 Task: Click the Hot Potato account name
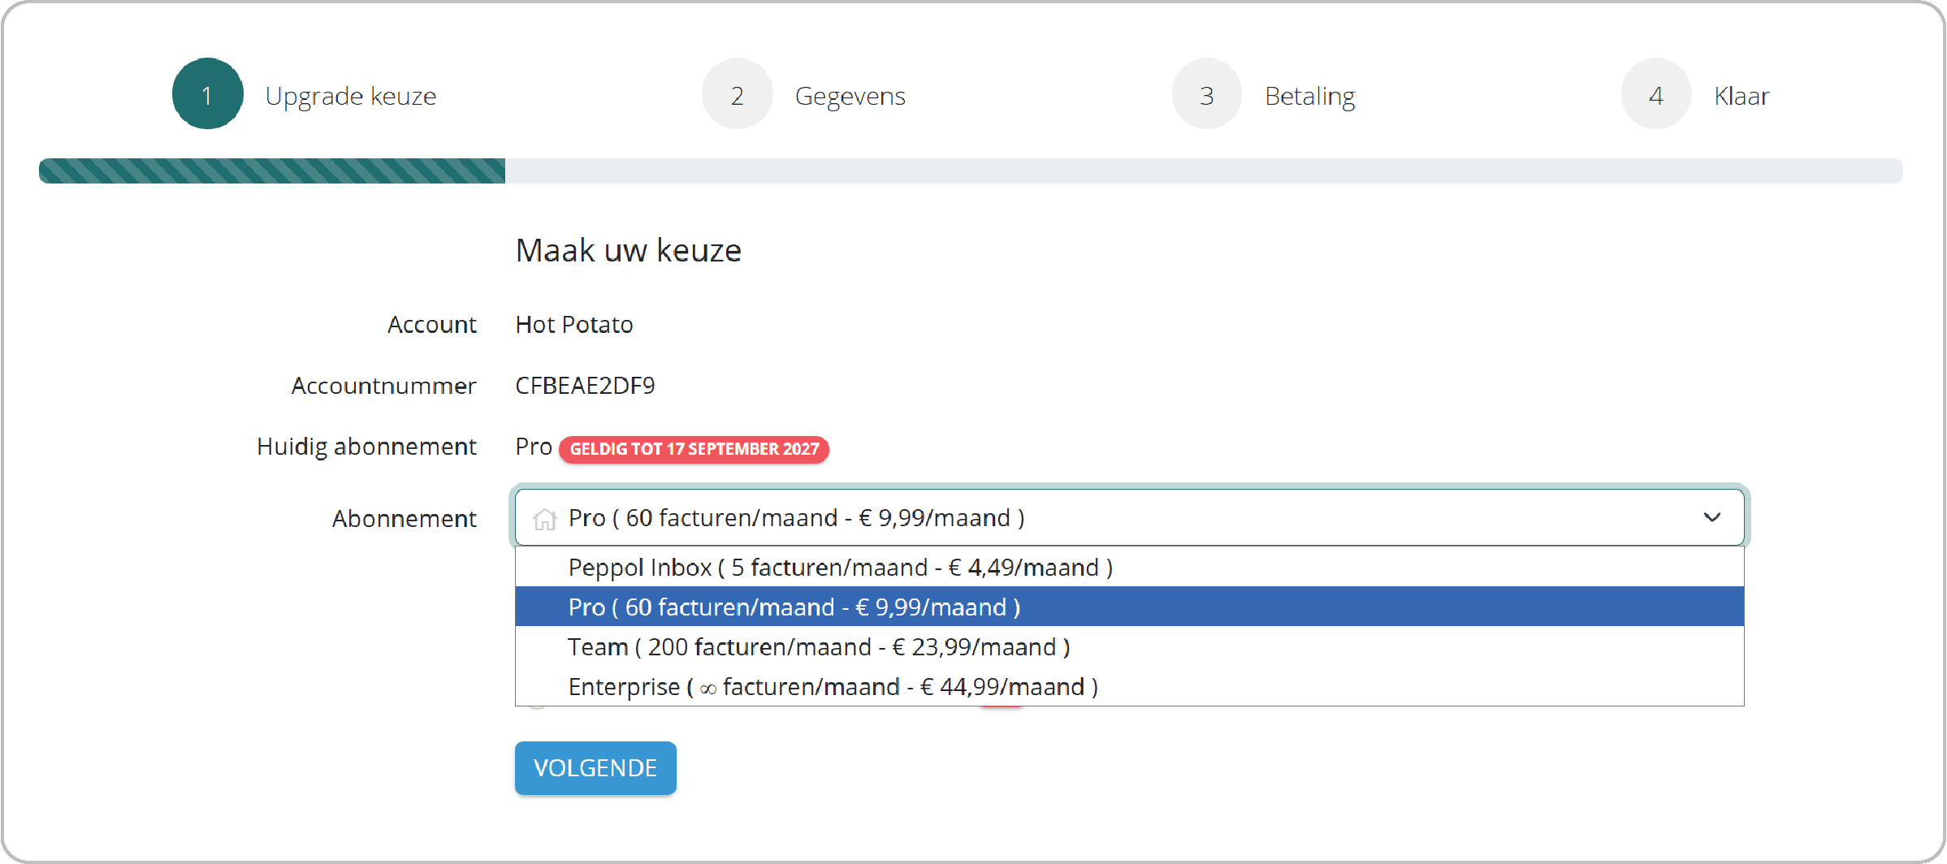tap(573, 325)
